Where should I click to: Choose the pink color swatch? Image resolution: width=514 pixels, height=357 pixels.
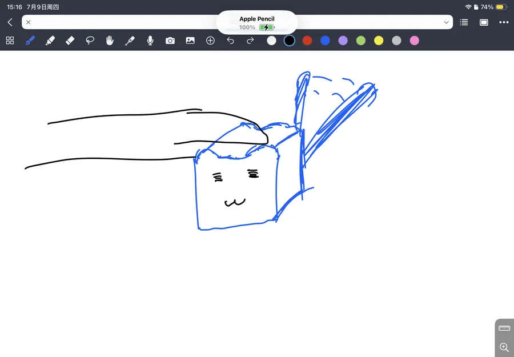pos(415,41)
